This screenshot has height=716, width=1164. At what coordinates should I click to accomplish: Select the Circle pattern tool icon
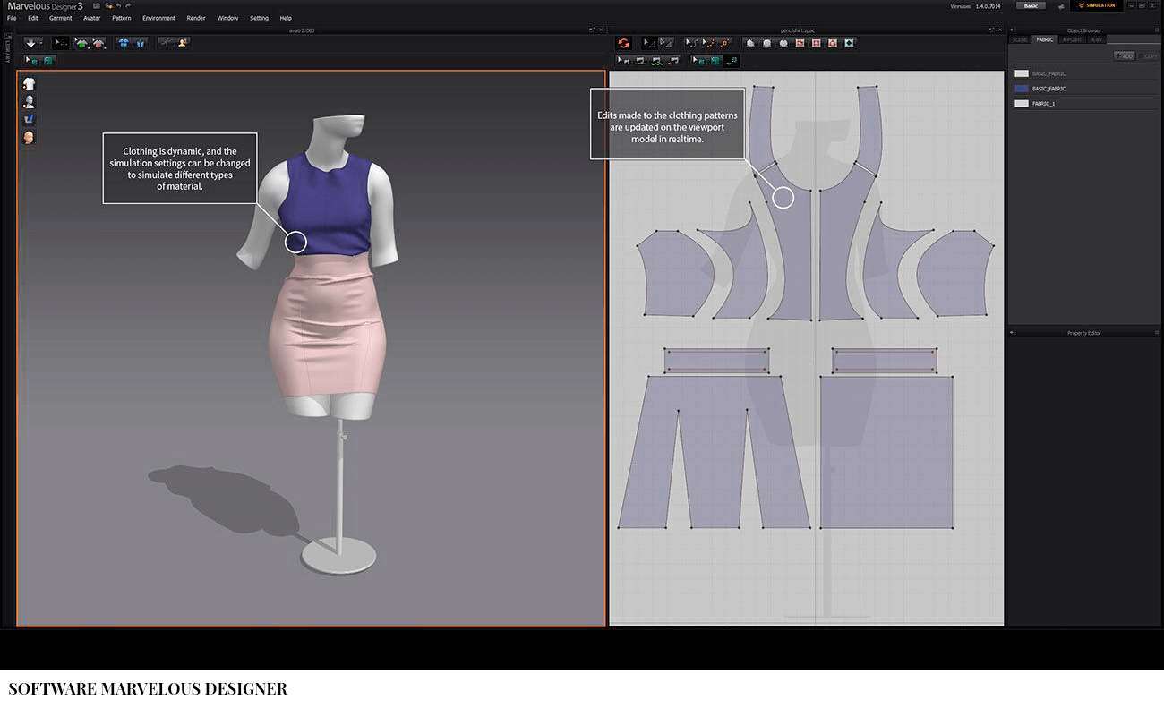(x=783, y=43)
